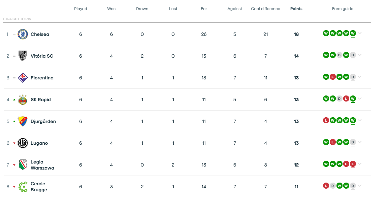This screenshot has width=371, height=198.
Task: Click Legia Warszawa's goal difference value 8
Action: [265, 165]
